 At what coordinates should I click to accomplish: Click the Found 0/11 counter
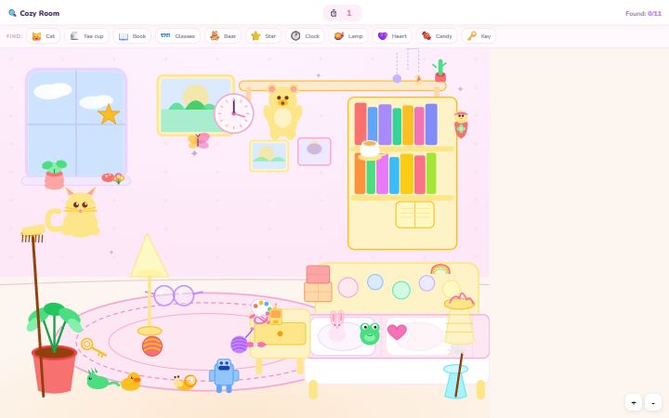[x=643, y=14]
